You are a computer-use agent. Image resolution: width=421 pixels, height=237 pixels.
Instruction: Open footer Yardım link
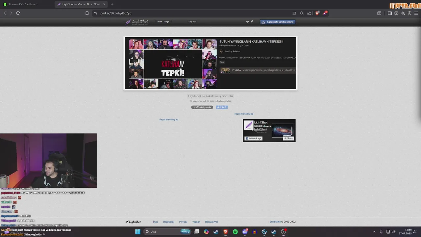point(196,222)
